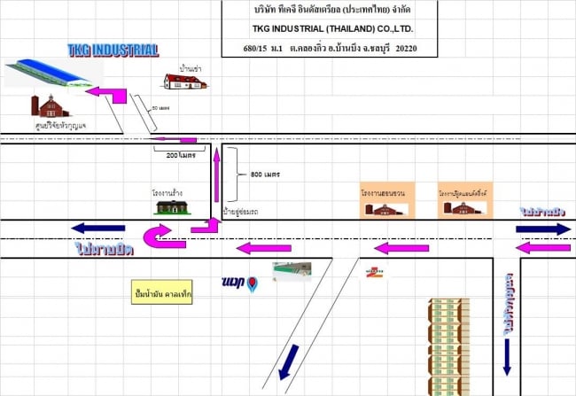This screenshot has width=576, height=396.
Task: Click the red Z logo by the road
Action: tap(377, 274)
